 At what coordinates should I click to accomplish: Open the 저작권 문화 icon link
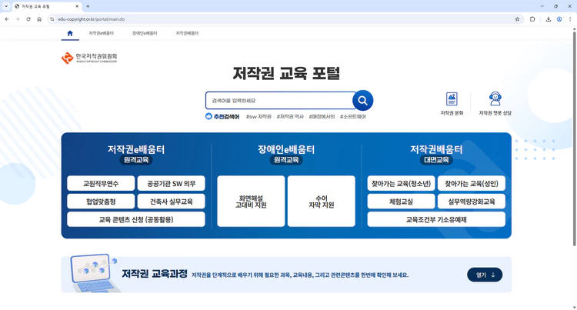452,103
